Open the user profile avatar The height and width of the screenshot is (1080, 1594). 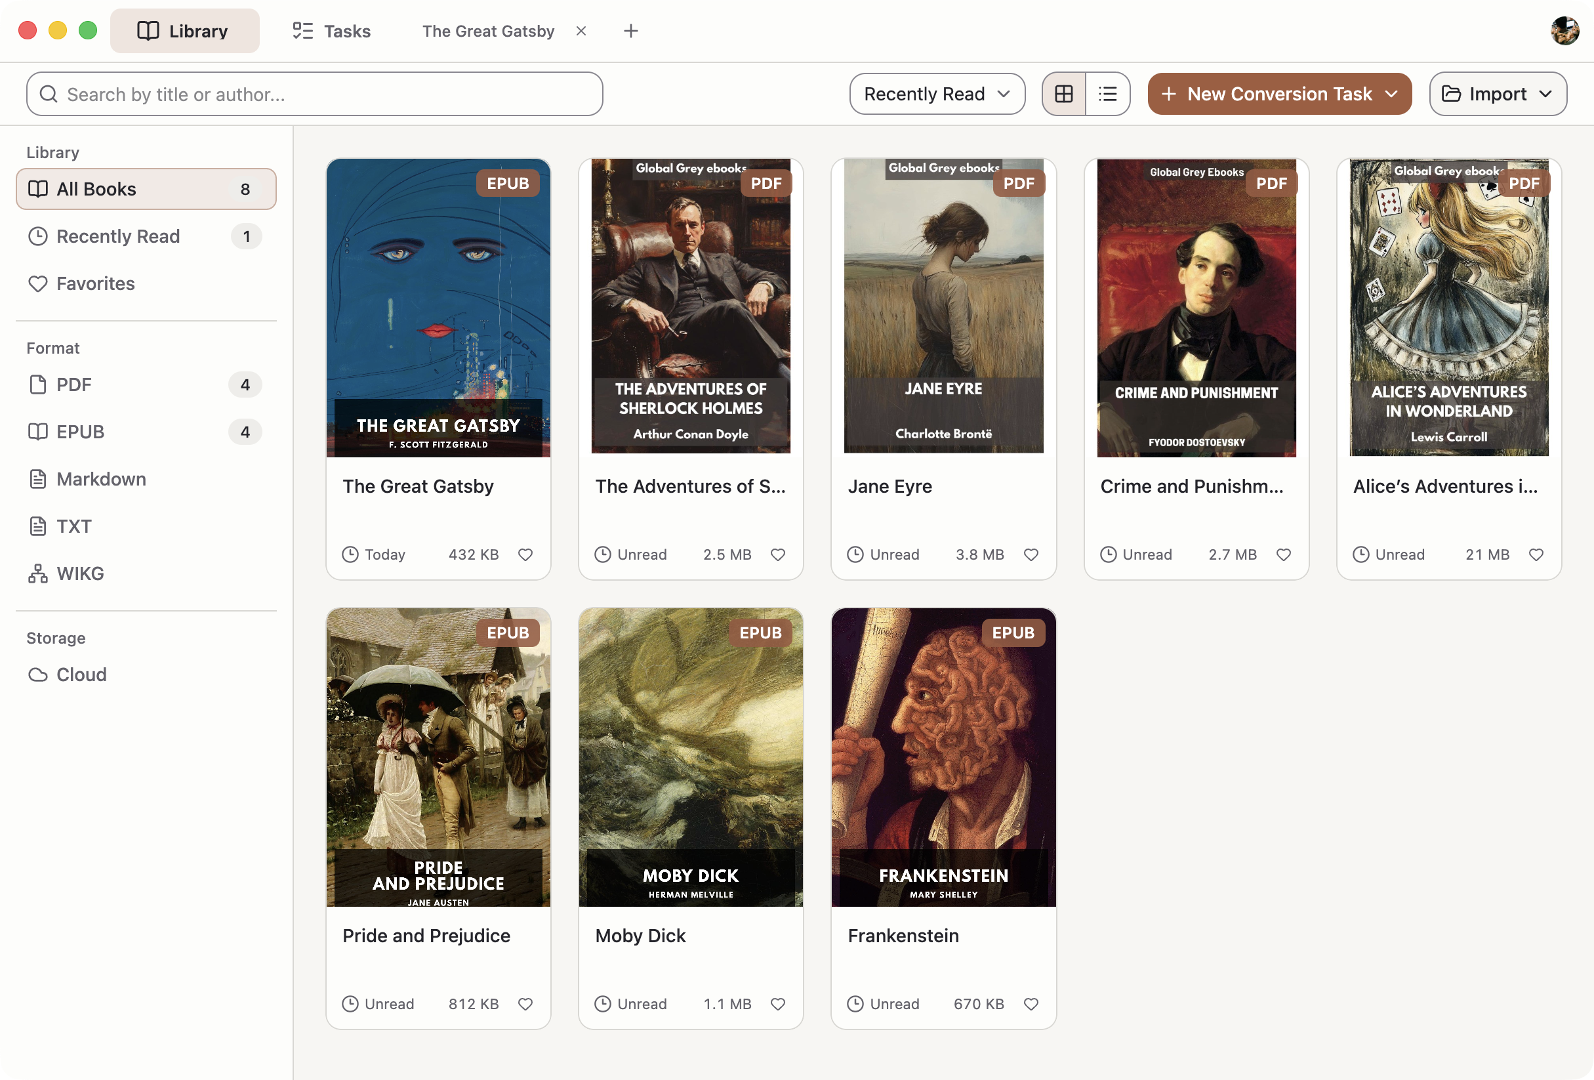pyautogui.click(x=1564, y=31)
